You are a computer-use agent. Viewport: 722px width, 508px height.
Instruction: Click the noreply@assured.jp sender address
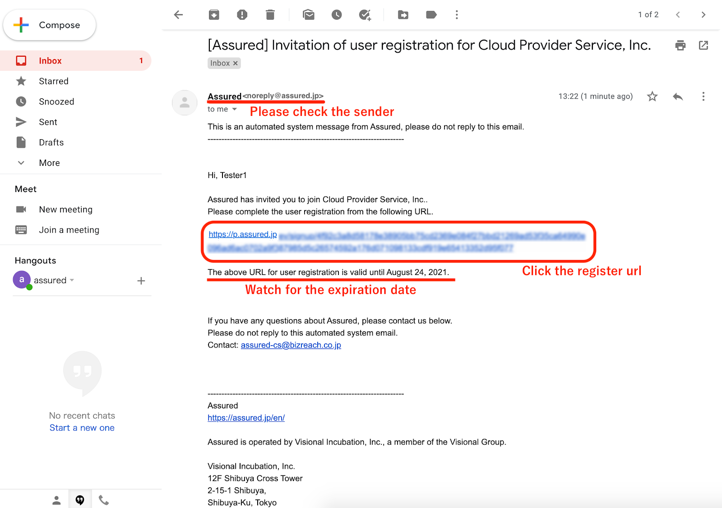(283, 96)
